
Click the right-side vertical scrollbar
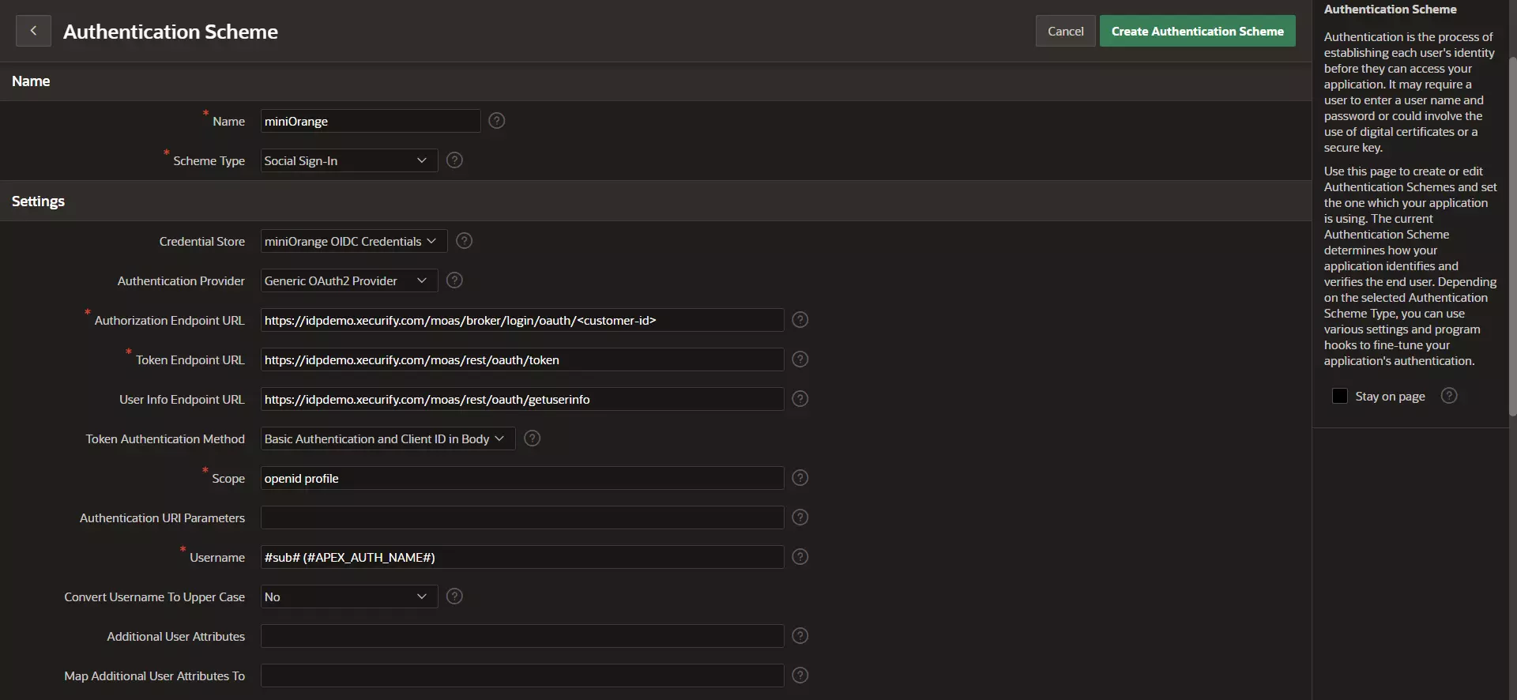(1512, 237)
